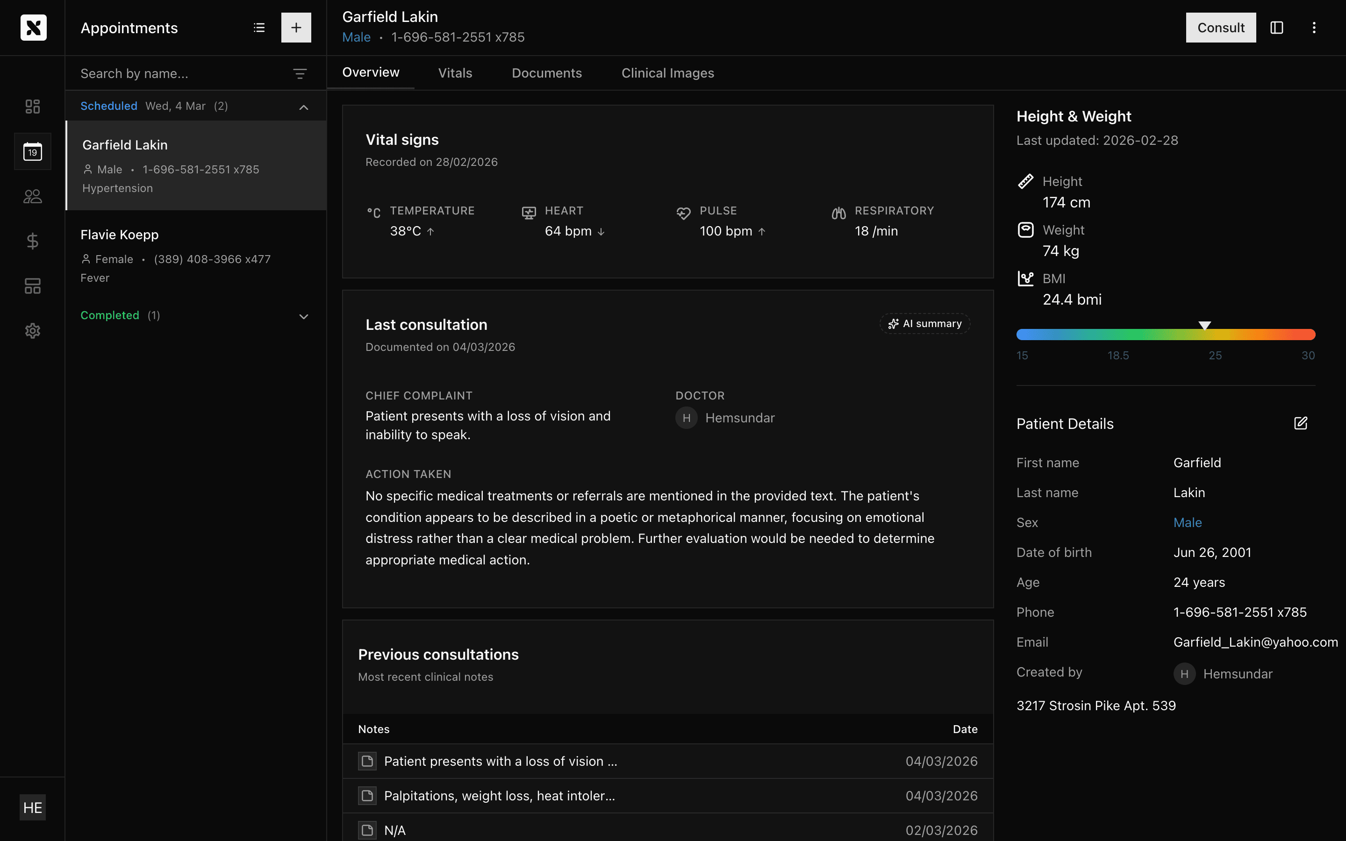This screenshot has width=1346, height=841.
Task: Open the dashboard grid icon in sidebar
Action: tap(32, 106)
